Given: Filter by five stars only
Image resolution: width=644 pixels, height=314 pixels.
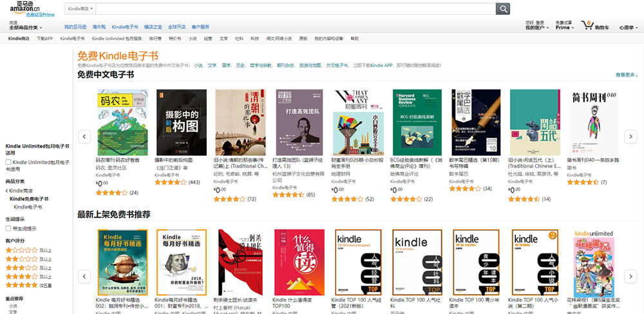Looking at the screenshot, I should pos(21,285).
